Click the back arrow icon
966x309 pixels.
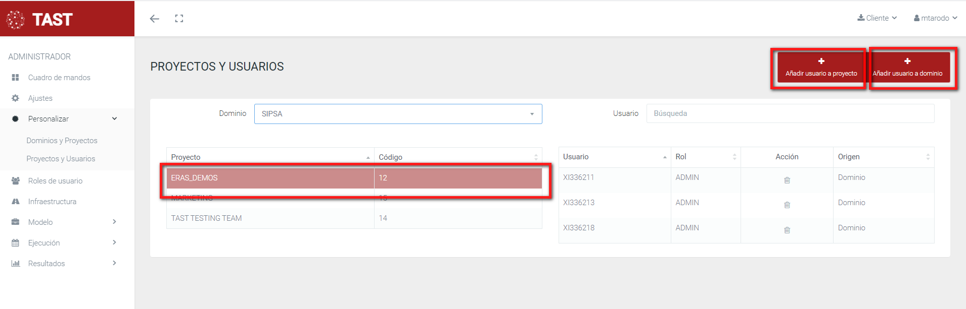[155, 19]
